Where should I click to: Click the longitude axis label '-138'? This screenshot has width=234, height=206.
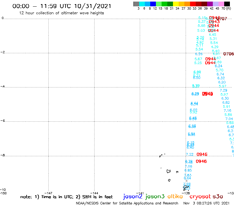[186, 193]
